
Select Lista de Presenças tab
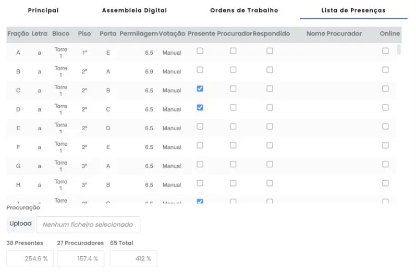353,10
